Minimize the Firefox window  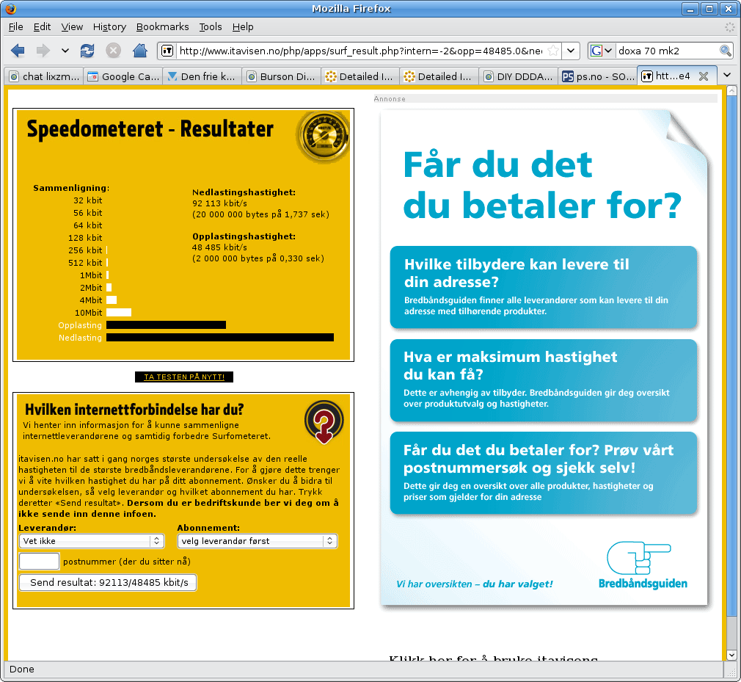coord(690,9)
